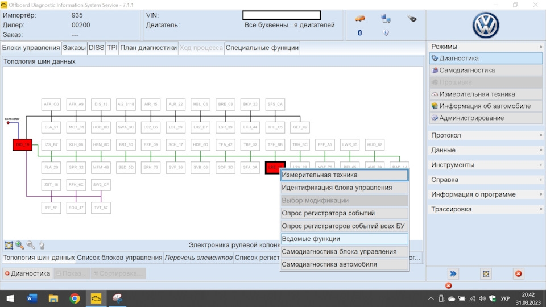Click the network connection status icon
Image resolution: width=546 pixels, height=307 pixels.
386,18
